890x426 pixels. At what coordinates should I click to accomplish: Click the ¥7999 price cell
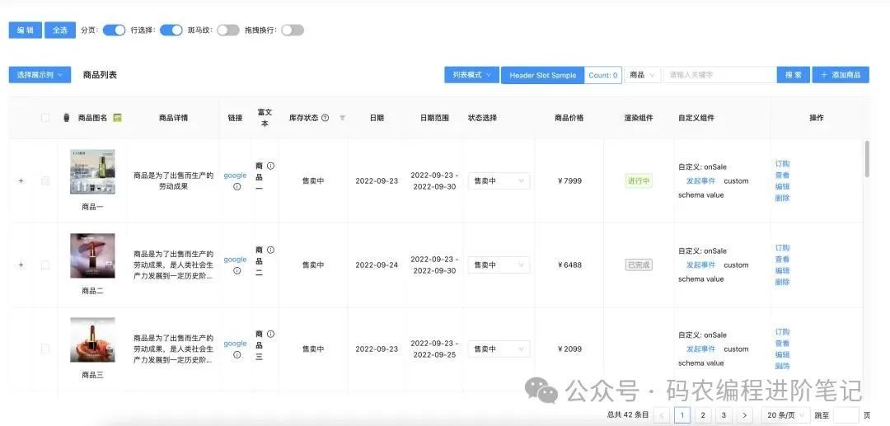[569, 181]
